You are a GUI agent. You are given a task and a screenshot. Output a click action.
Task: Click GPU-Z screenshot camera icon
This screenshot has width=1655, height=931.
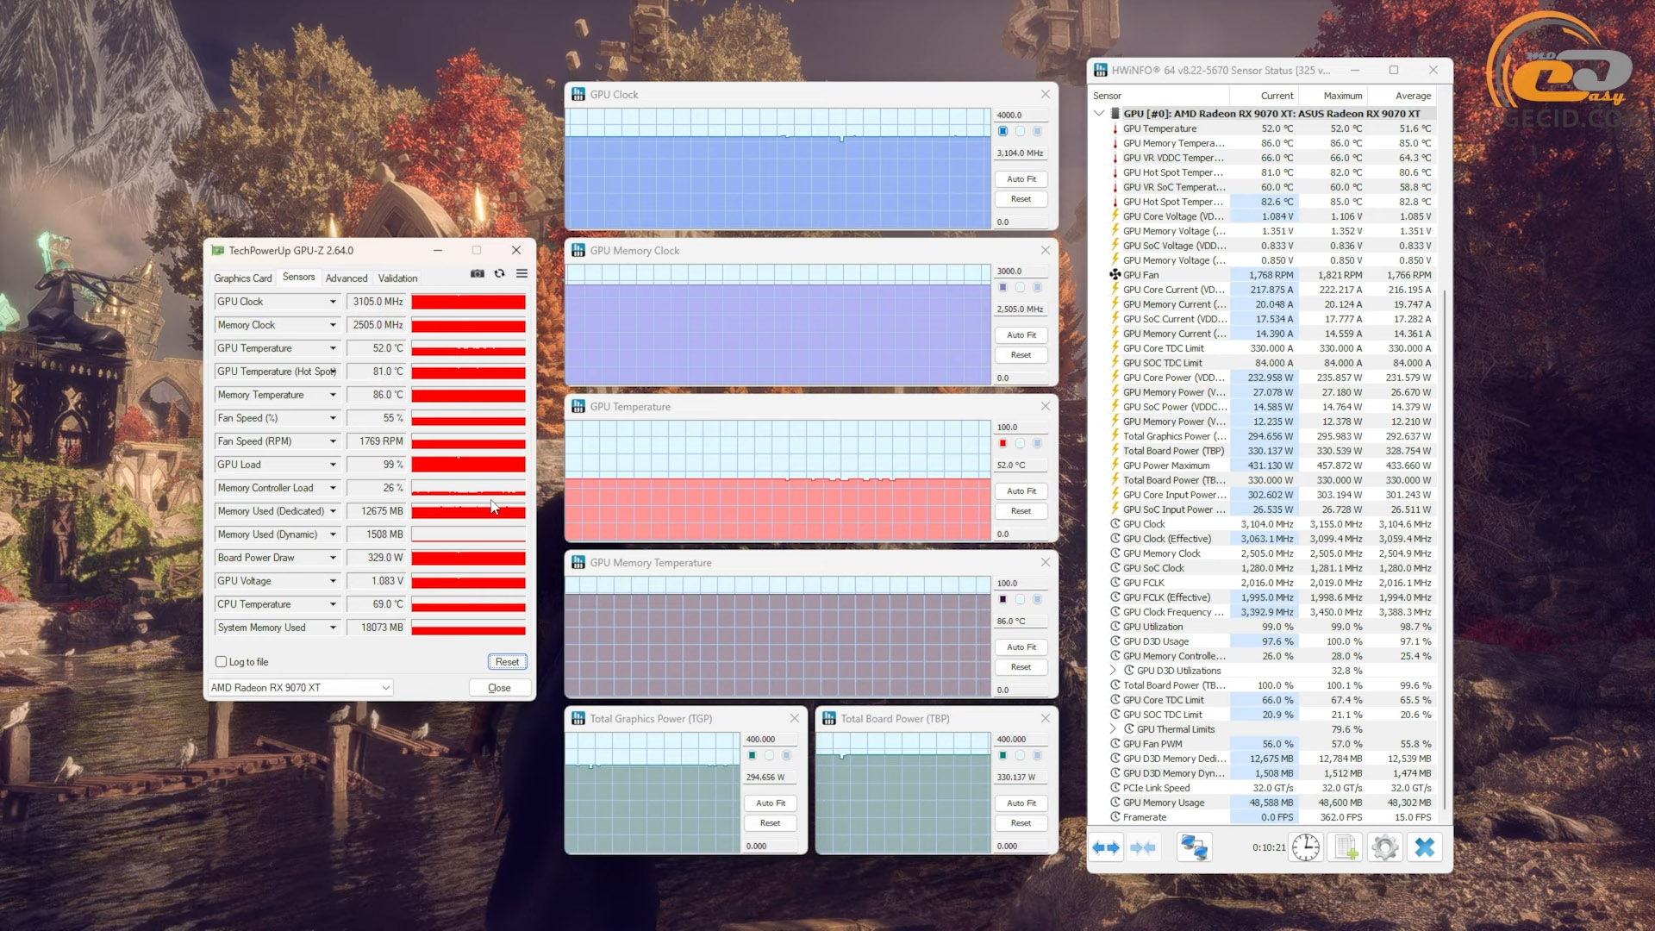pyautogui.click(x=478, y=273)
